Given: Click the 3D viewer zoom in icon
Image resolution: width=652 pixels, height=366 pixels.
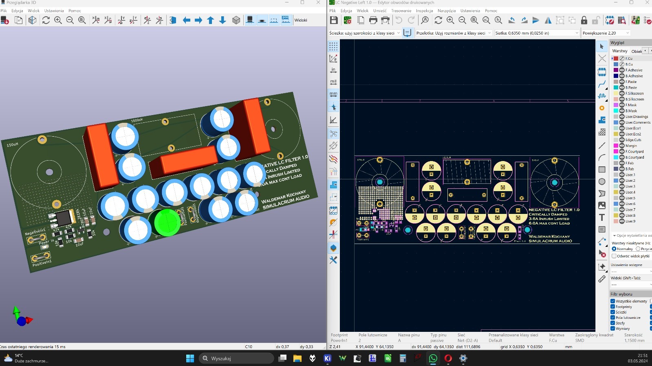Looking at the screenshot, I should pyautogui.click(x=58, y=20).
